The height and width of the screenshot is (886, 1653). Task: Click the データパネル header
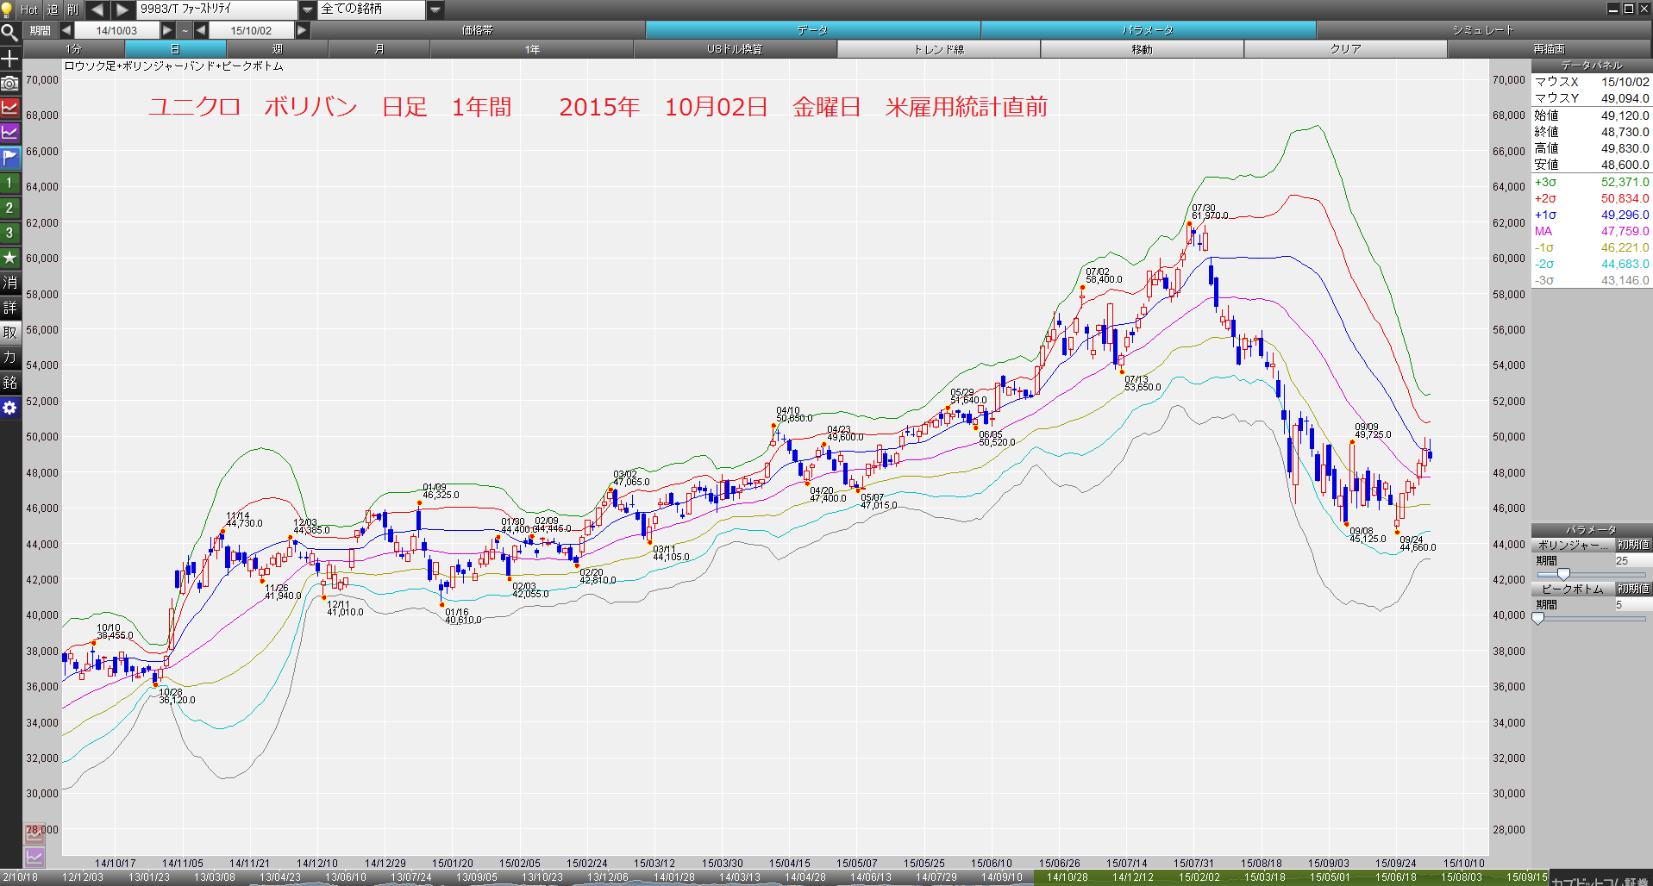(1592, 66)
